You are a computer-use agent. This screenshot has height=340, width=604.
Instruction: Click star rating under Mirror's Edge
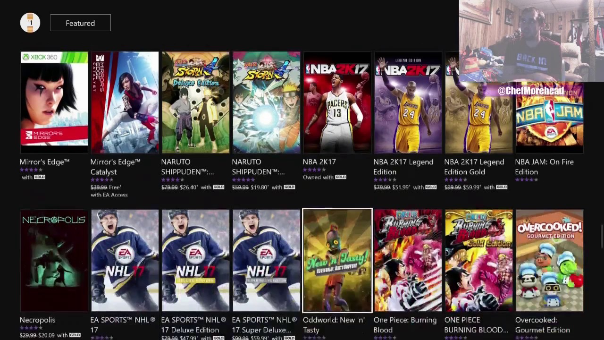[x=31, y=170]
